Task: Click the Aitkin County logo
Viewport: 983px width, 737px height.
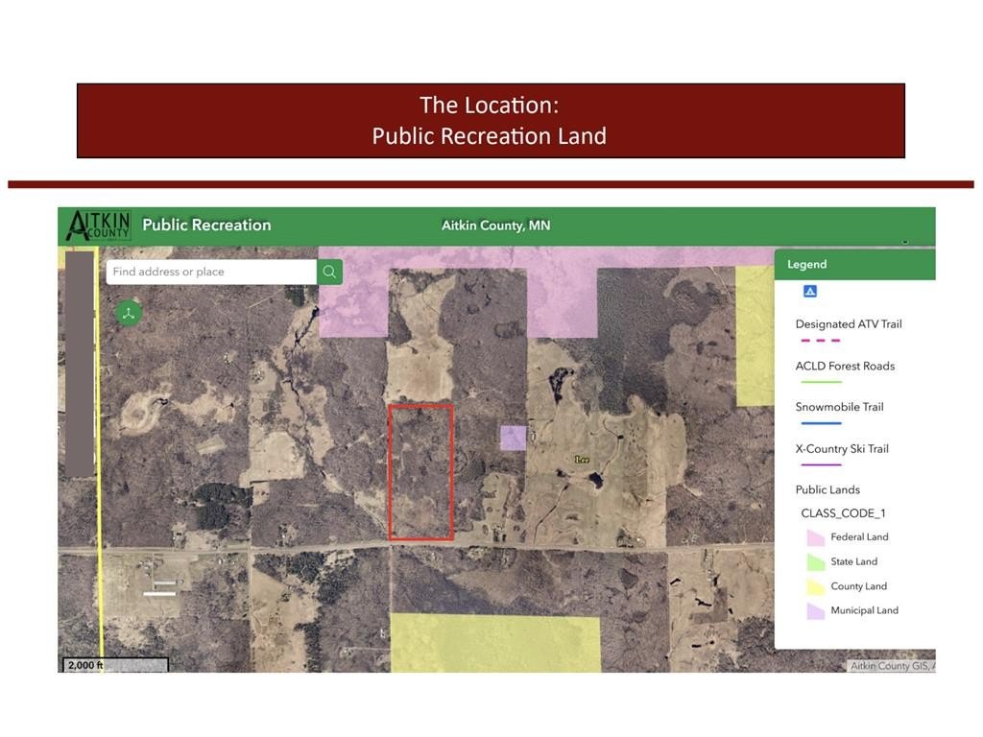Action: coord(98,226)
